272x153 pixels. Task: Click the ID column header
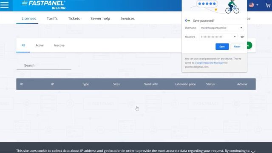(x=22, y=84)
